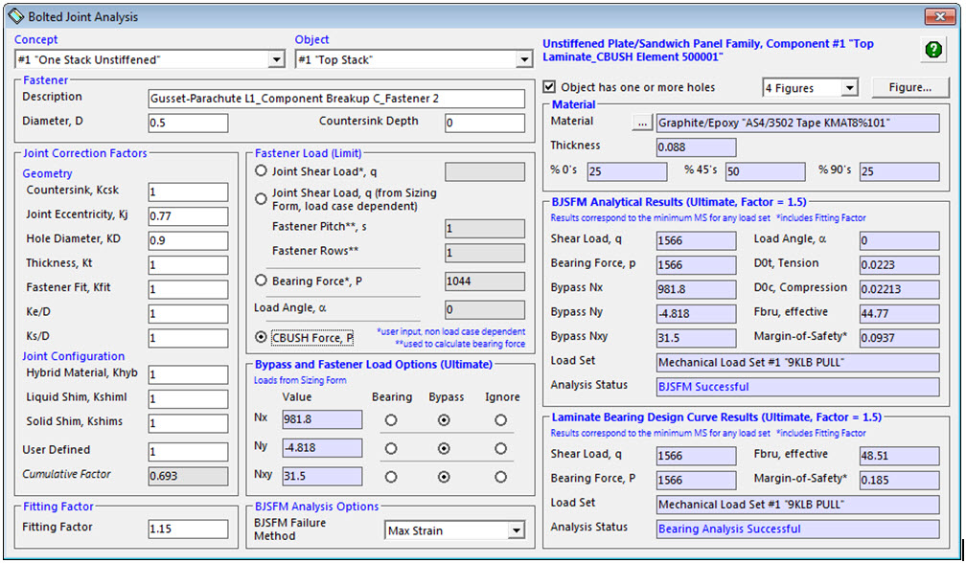The image size is (966, 563).
Task: Click the Material Thickness field
Action: [x=696, y=147]
